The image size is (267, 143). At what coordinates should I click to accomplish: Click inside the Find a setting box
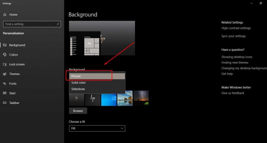(x=32, y=24)
